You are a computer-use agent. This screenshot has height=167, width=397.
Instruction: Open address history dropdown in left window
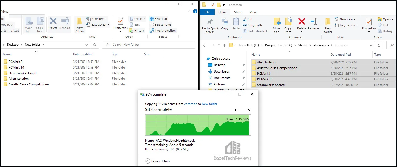click(86, 45)
